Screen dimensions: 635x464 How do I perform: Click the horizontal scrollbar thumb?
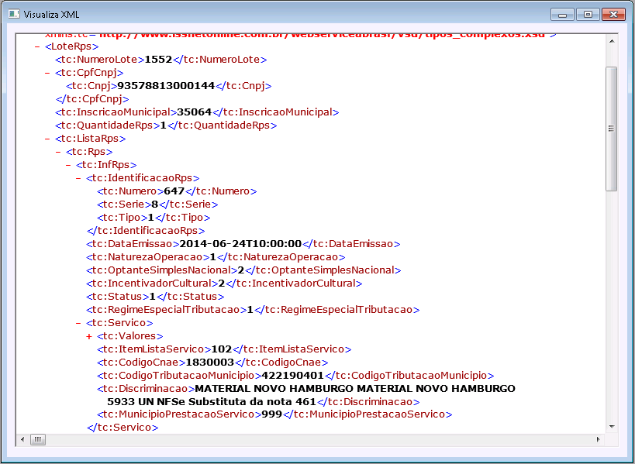(x=38, y=439)
